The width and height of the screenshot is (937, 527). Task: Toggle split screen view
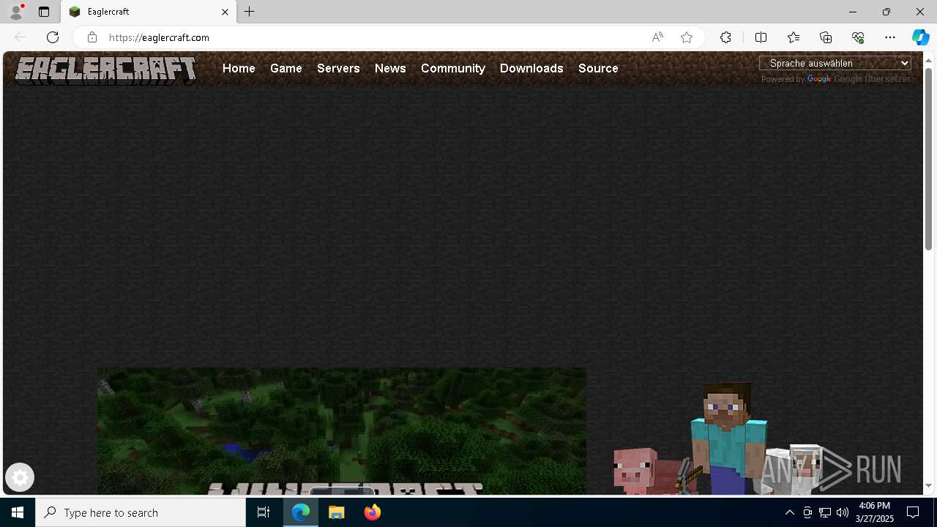click(x=761, y=37)
